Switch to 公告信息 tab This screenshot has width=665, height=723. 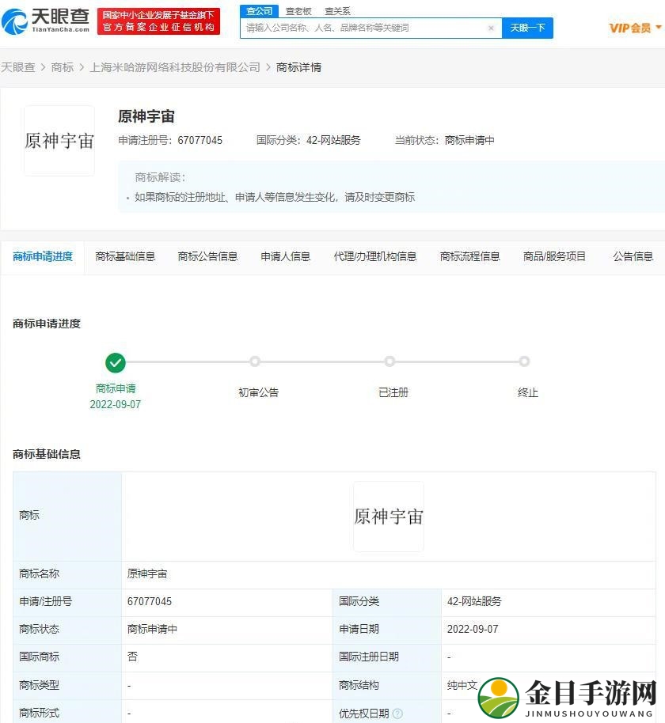click(x=633, y=257)
